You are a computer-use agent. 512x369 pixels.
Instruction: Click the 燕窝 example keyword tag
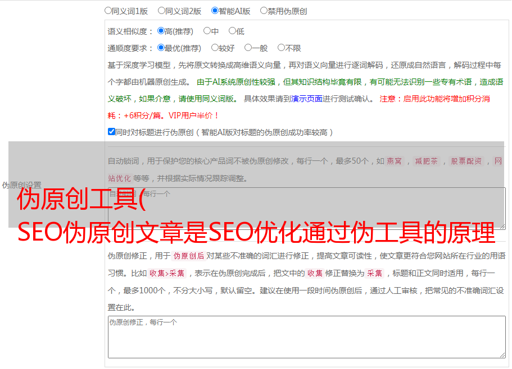394,161
